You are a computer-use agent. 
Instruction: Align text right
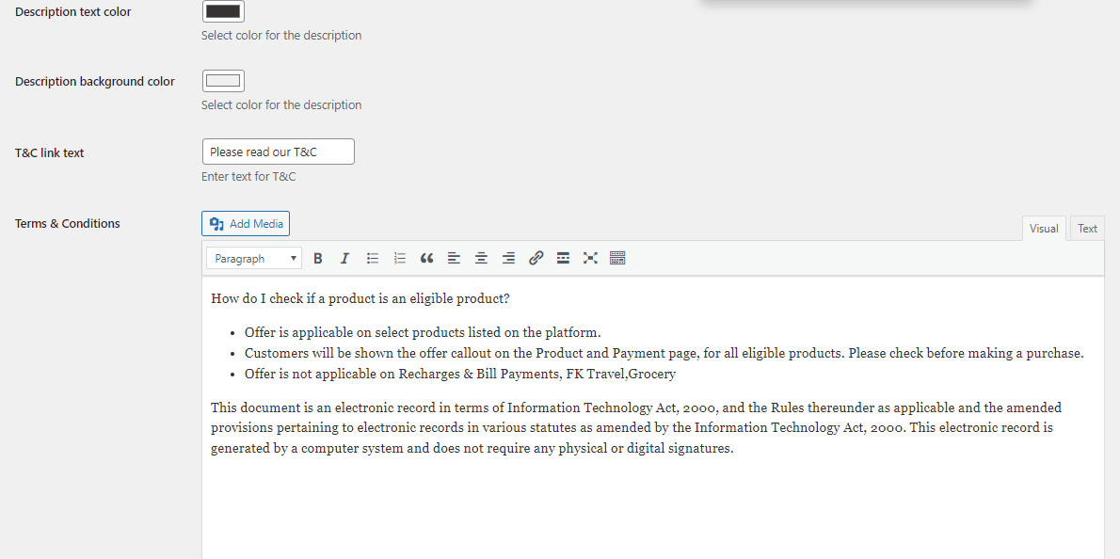(508, 259)
